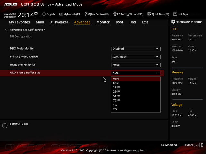Collapse the UMA Frame Buffer Size dropdown

[x=136, y=73]
